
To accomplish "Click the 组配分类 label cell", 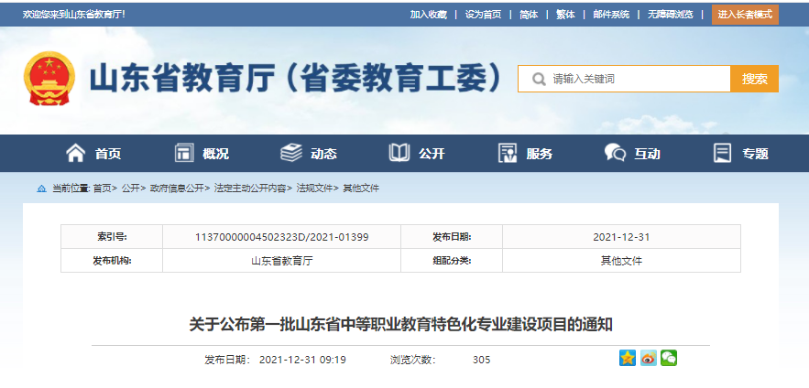I will [x=452, y=261].
